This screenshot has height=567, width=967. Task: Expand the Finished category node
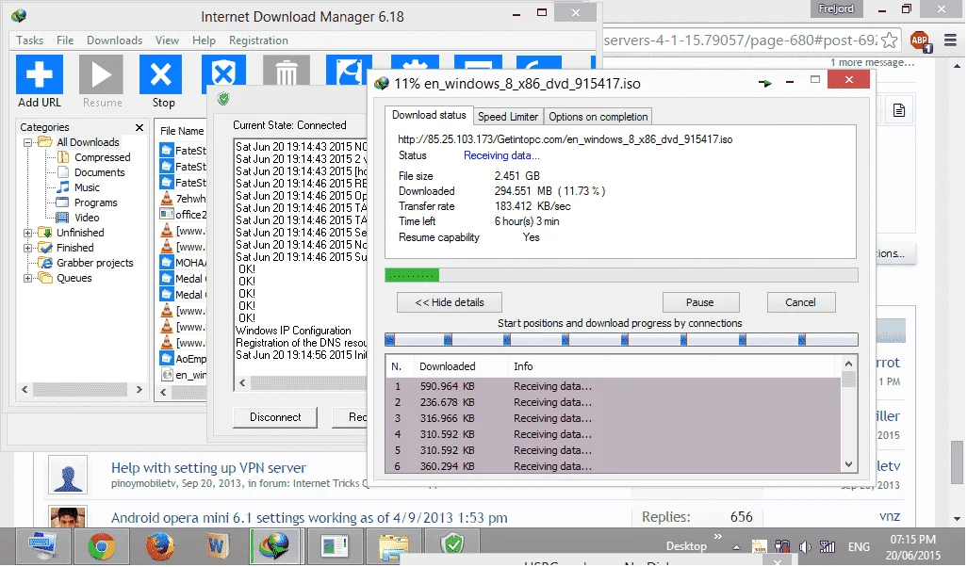(27, 248)
